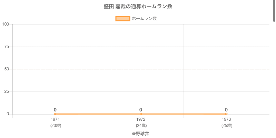This screenshot has width=276, height=138.
Task: Click the 1972 x-axis label
Action: point(141,119)
